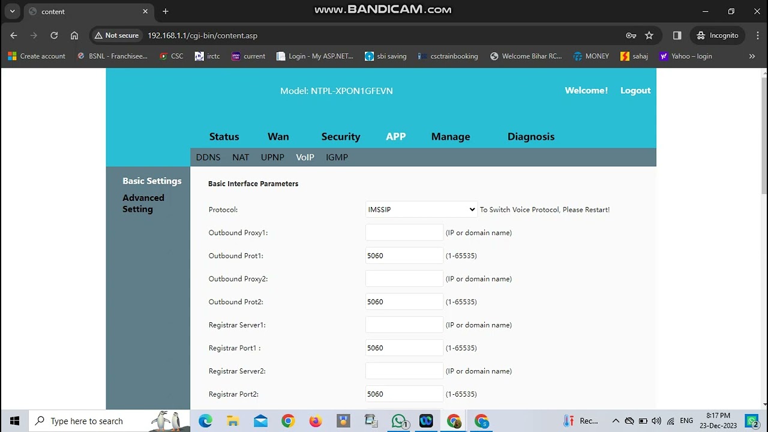The image size is (768, 432).
Task: Open the sbi saving bookmark
Action: click(386, 56)
